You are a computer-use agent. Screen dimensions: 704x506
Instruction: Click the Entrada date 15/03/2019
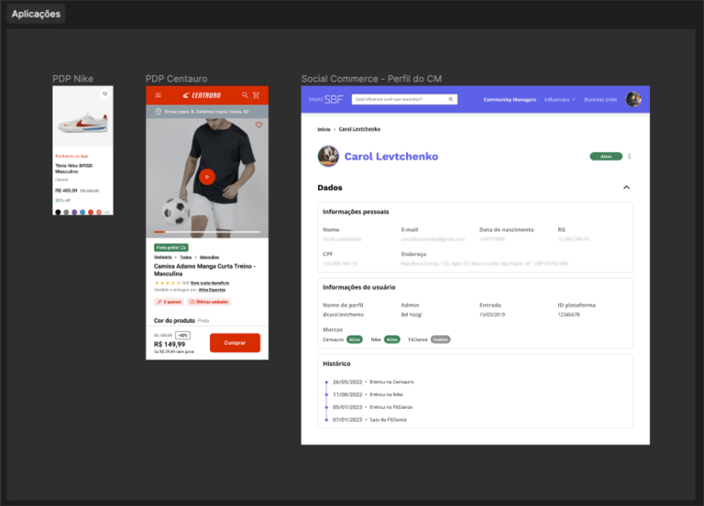point(492,315)
